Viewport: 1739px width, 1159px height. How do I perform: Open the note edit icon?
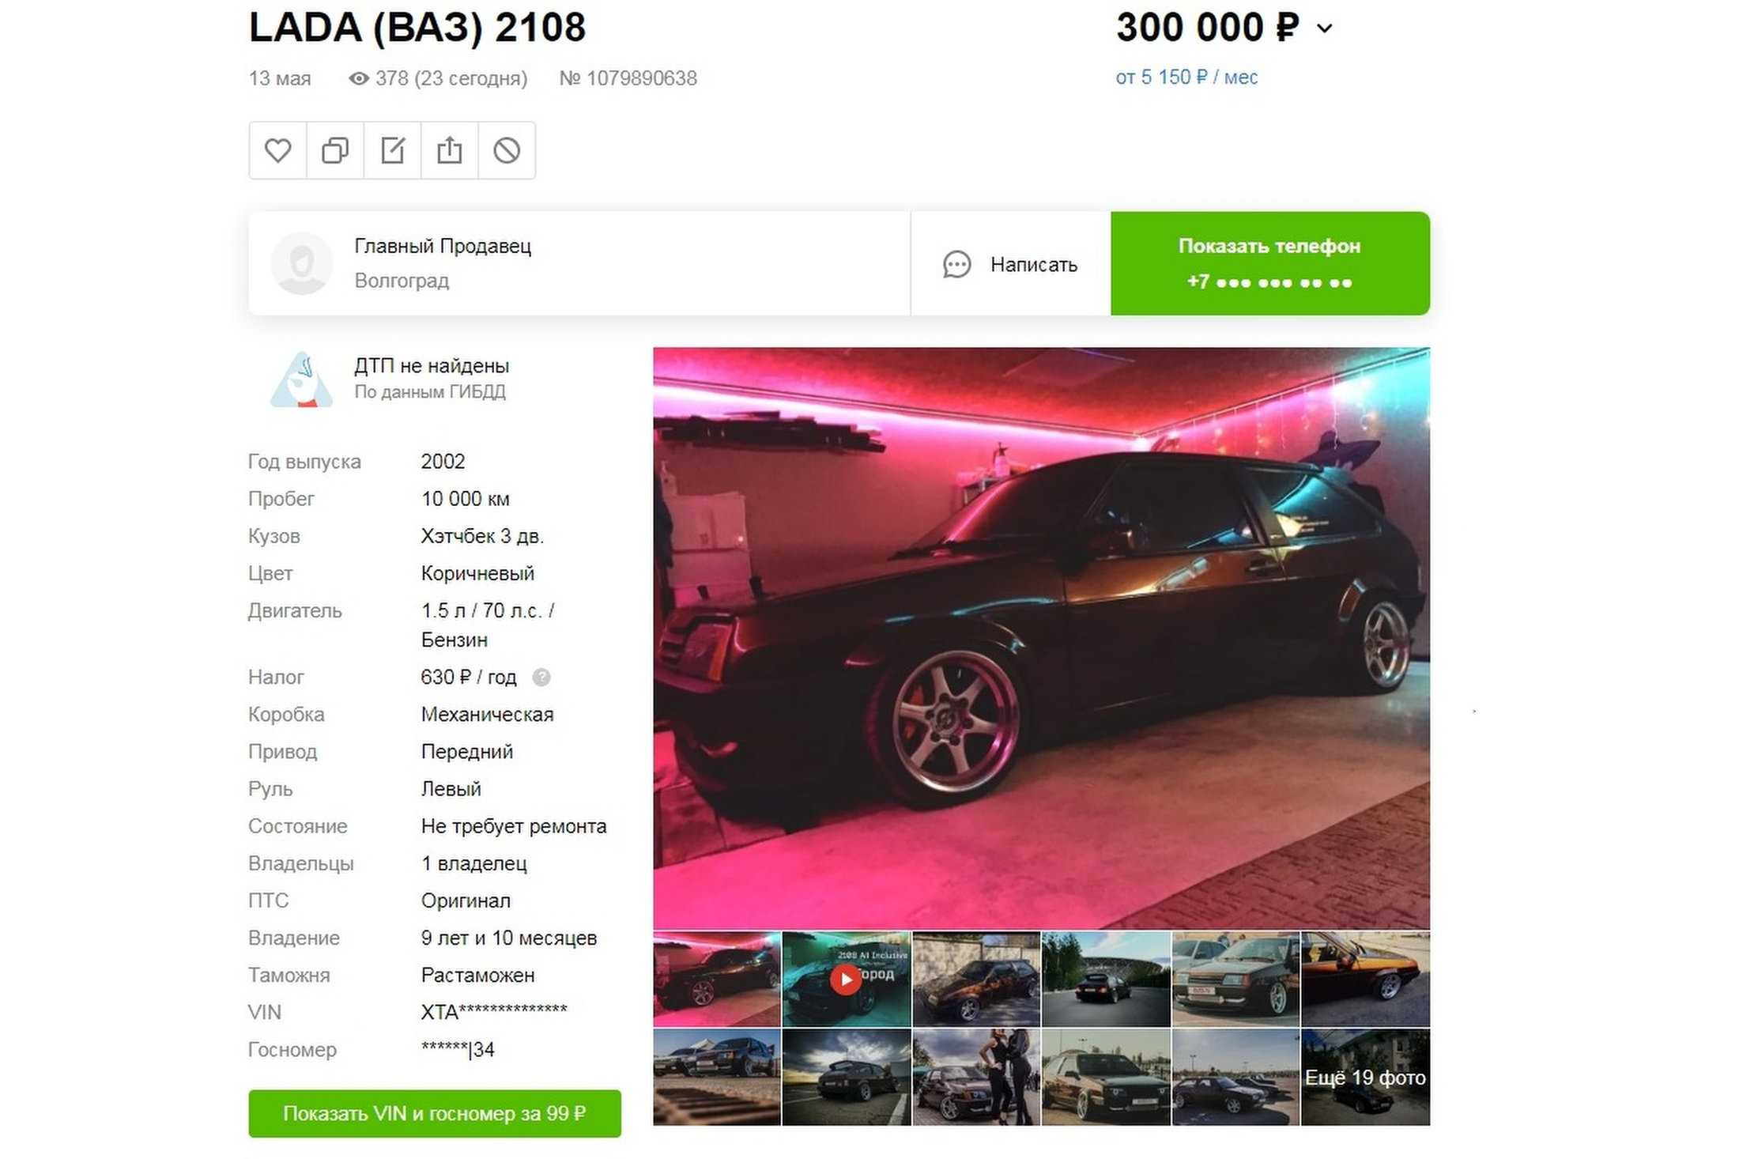click(x=392, y=150)
